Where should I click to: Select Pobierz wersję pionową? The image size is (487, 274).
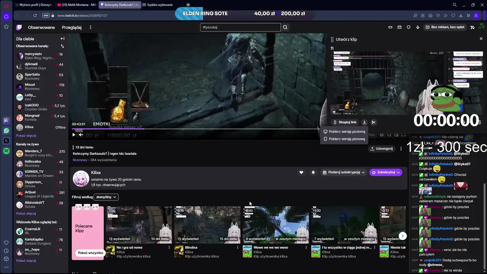344,139
